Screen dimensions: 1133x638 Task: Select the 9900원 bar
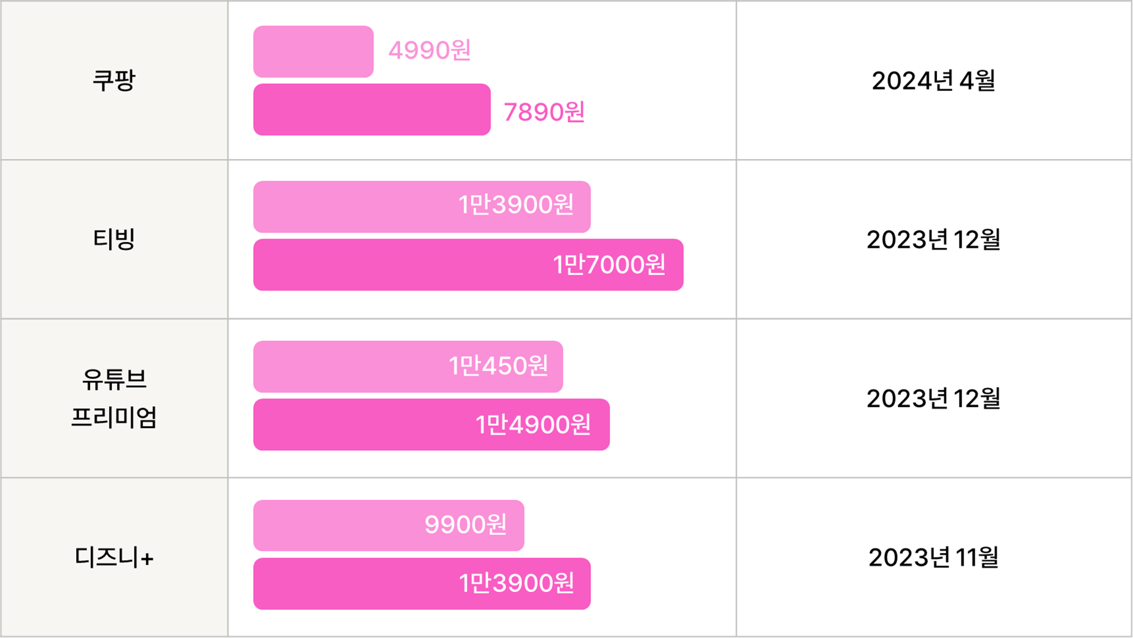pos(389,526)
